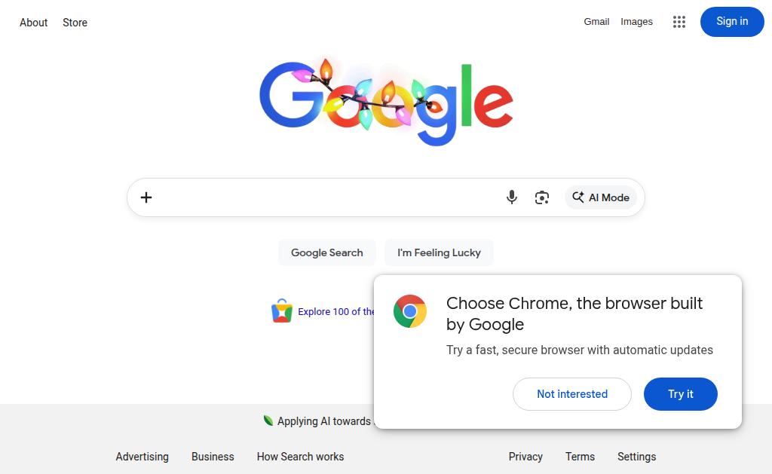Focus the Google search text field
The height and width of the screenshot is (474, 772).
[x=324, y=197]
